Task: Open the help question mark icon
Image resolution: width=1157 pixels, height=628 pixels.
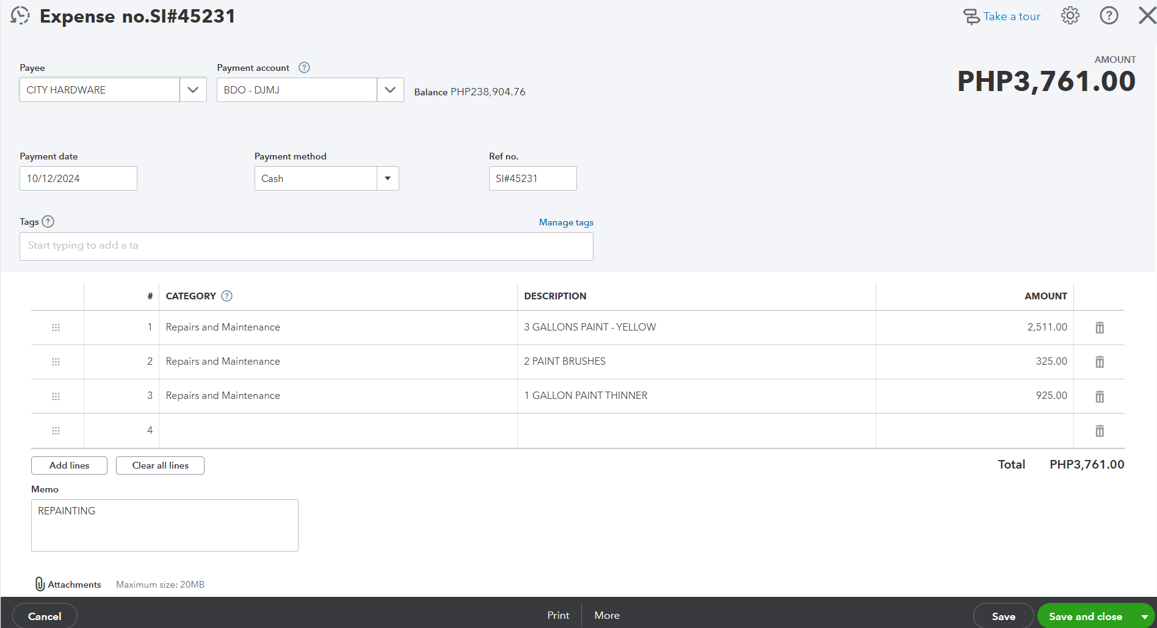Action: coord(1109,16)
